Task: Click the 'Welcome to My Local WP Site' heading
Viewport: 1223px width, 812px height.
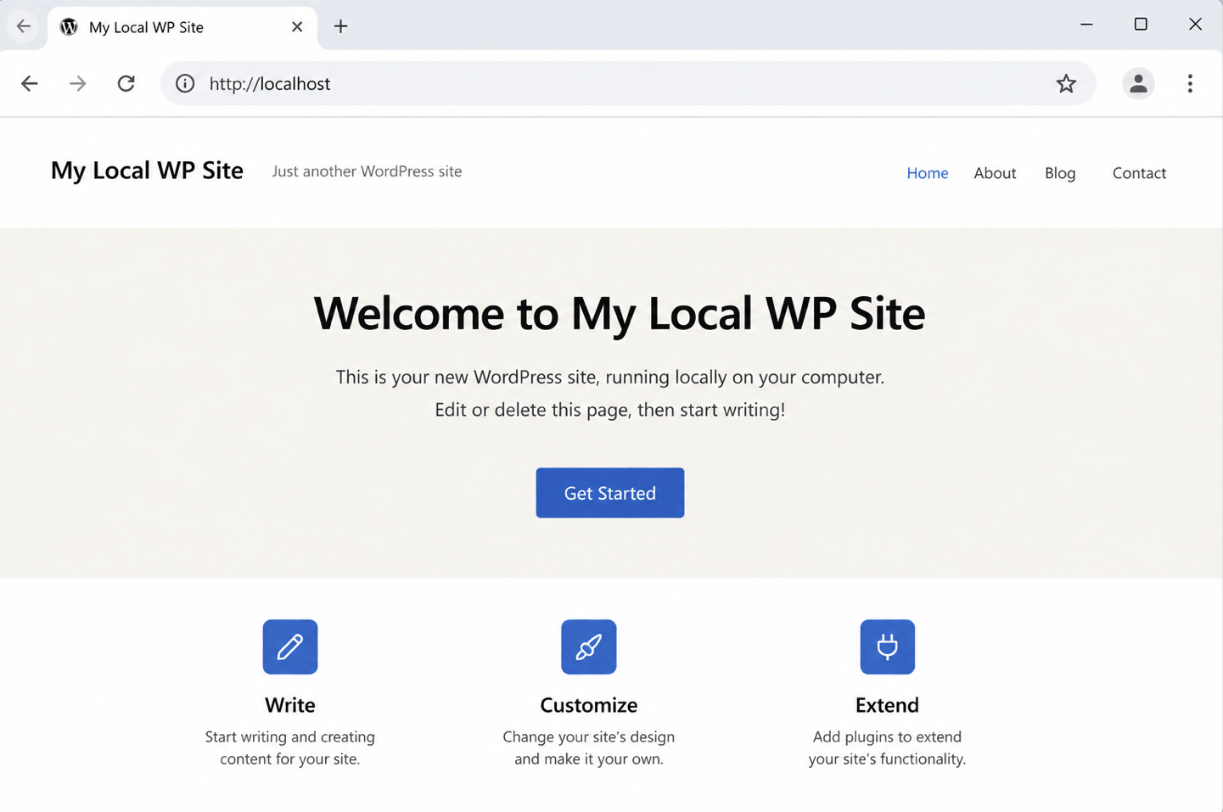Action: point(620,313)
